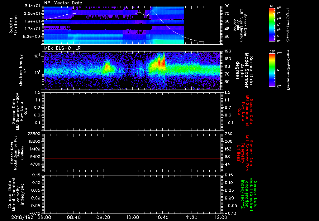The height and width of the screenshot is (221, 319).
Task: Select the red line in MU Scanner +30V panel
Action: pyautogui.click(x=132, y=121)
